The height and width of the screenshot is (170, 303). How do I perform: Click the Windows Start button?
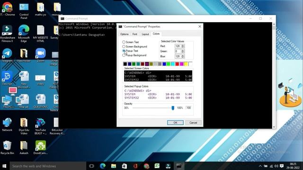[x=4, y=166]
